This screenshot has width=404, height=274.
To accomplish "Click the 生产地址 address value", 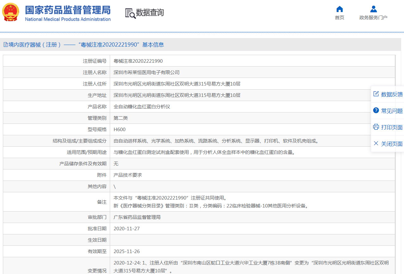I will tap(177, 95).
